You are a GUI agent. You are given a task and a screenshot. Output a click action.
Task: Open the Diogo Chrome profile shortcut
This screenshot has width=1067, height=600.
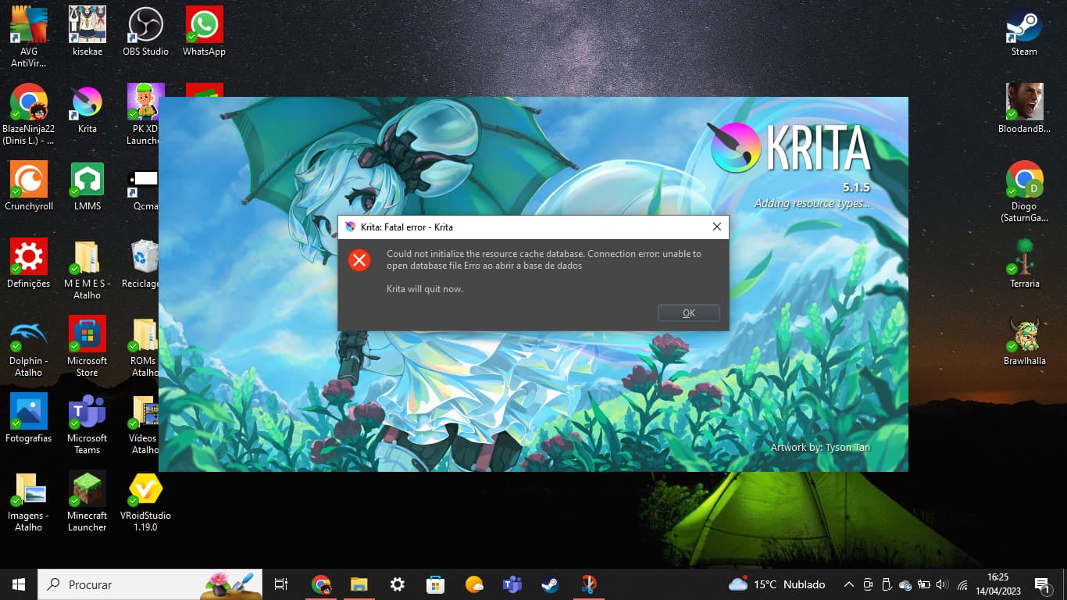[x=1024, y=191]
